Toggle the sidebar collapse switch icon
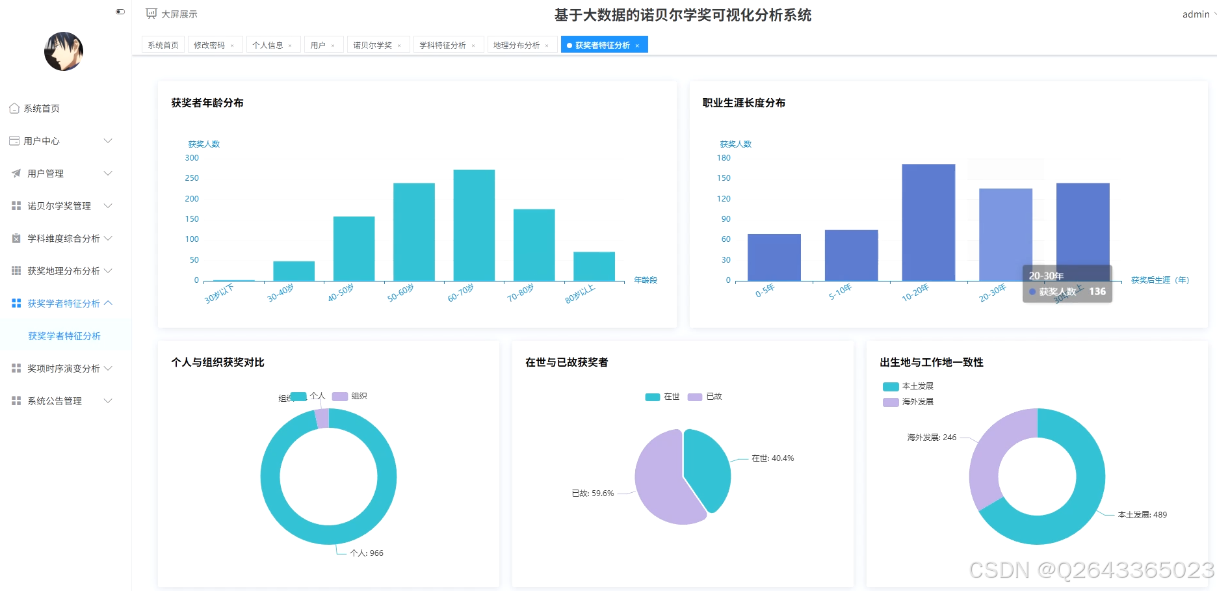Image resolution: width=1217 pixels, height=591 pixels. point(120,12)
